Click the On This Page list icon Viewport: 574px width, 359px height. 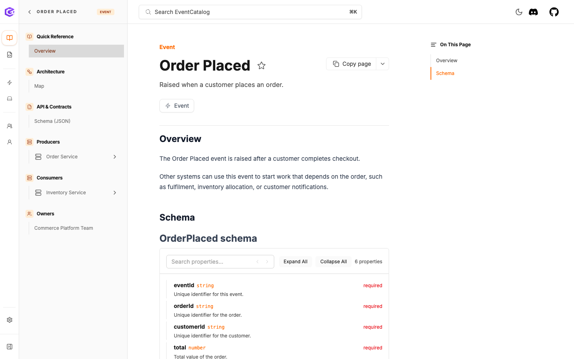point(434,45)
